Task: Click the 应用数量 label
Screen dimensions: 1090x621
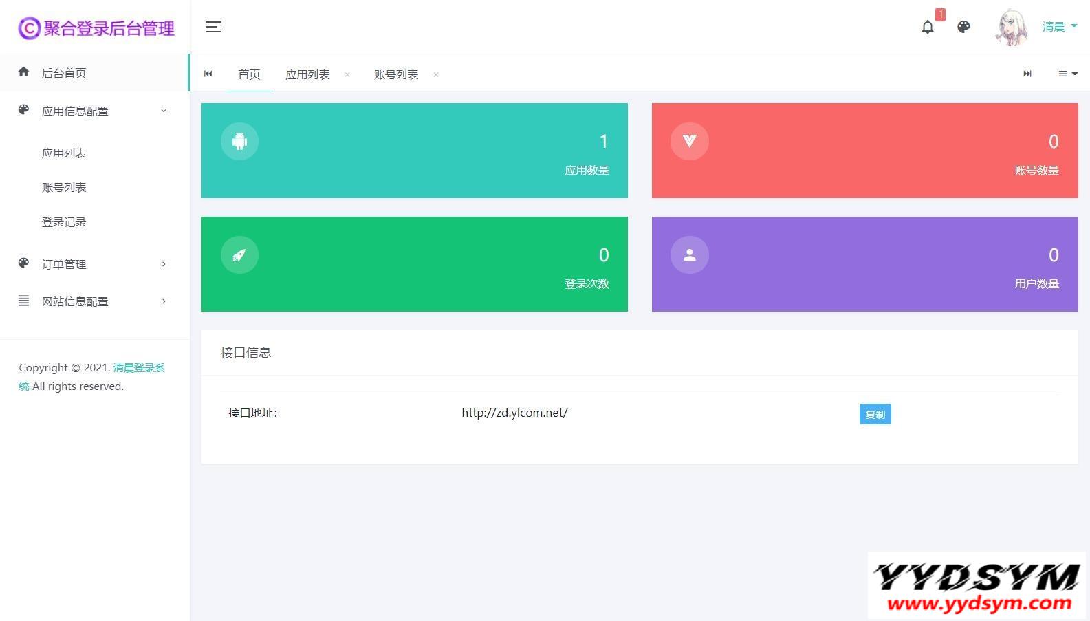Action: [587, 170]
